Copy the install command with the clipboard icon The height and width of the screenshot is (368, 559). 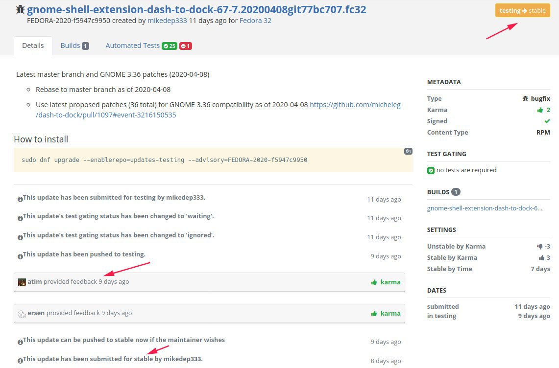[x=408, y=151]
